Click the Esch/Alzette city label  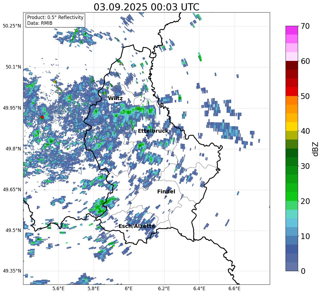137,226
